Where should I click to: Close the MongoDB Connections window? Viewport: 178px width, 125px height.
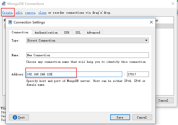173,4
